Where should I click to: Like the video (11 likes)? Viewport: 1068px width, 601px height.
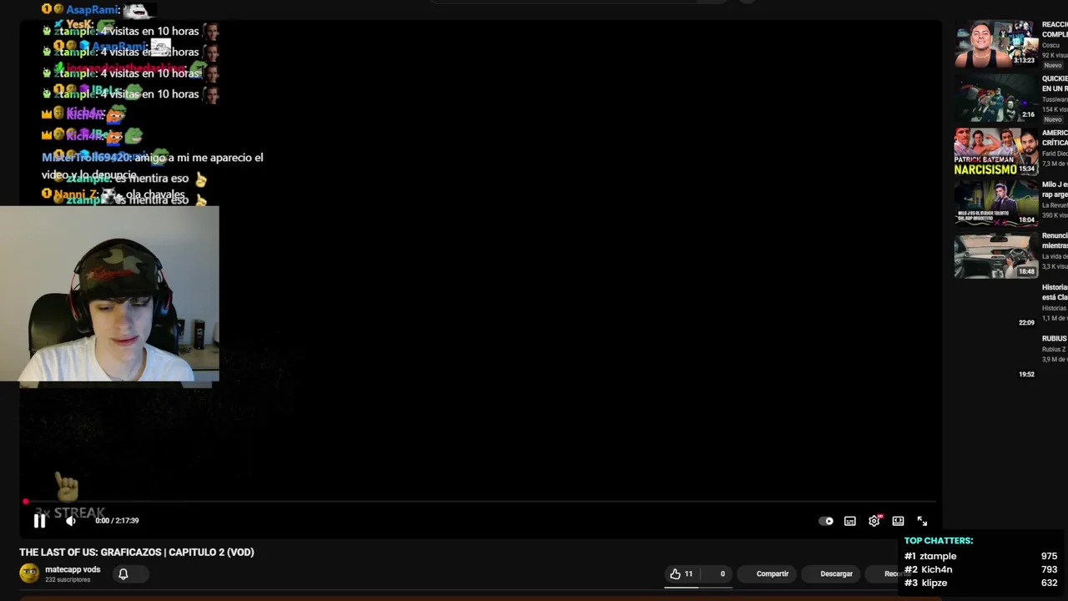[x=682, y=573]
